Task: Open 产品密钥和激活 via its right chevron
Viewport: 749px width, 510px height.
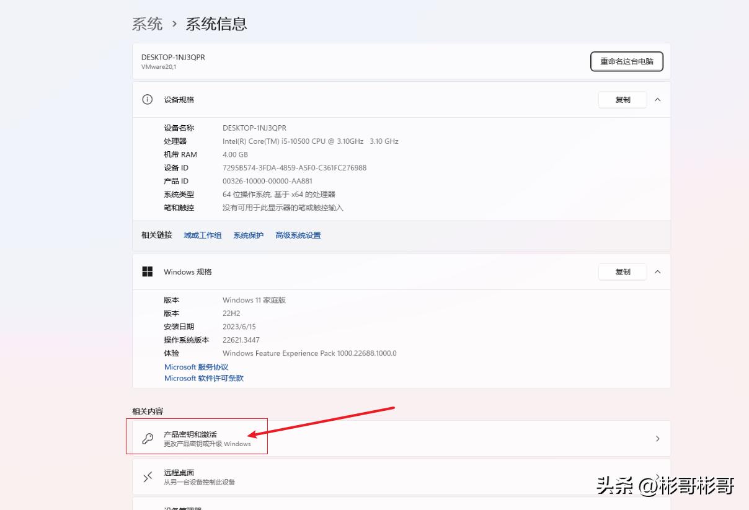Action: 658,439
